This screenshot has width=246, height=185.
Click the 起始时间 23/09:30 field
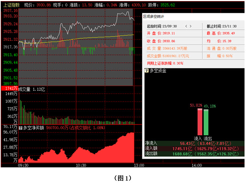pos(162,26)
